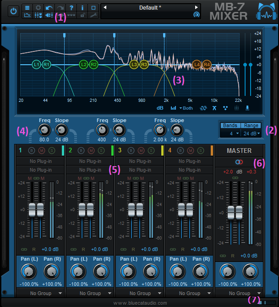
Task: Click band 1 reset R button
Action: click(x=34, y=249)
